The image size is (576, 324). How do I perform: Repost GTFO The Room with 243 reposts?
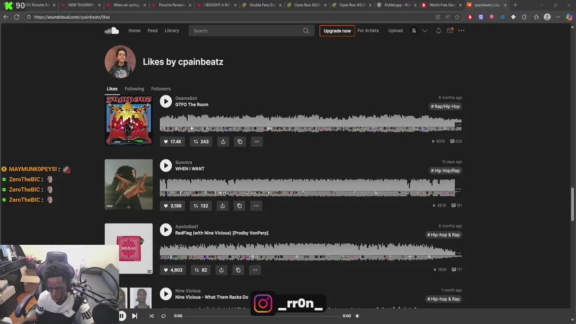tap(201, 141)
